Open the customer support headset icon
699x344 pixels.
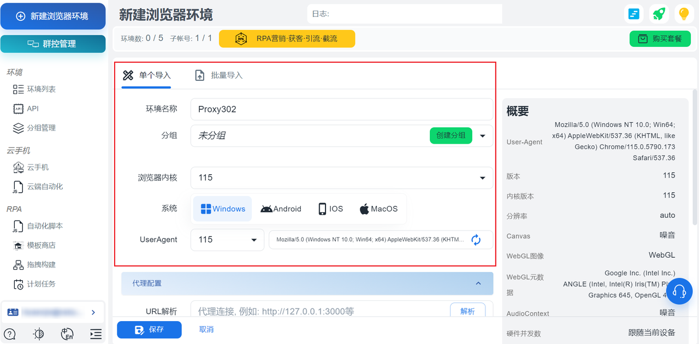[679, 291]
